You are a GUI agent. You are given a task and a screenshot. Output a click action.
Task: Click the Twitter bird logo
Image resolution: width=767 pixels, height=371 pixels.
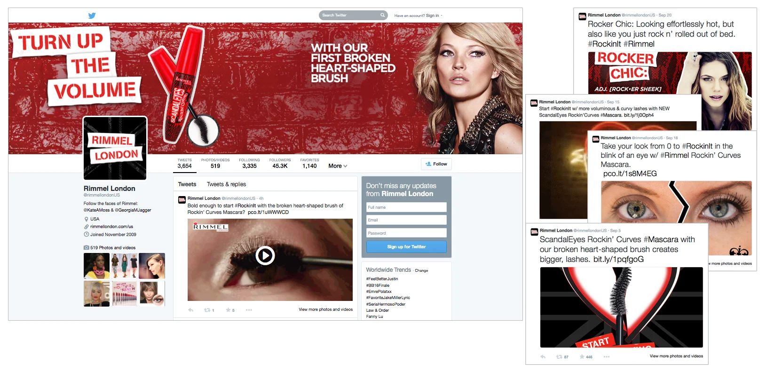tap(92, 16)
